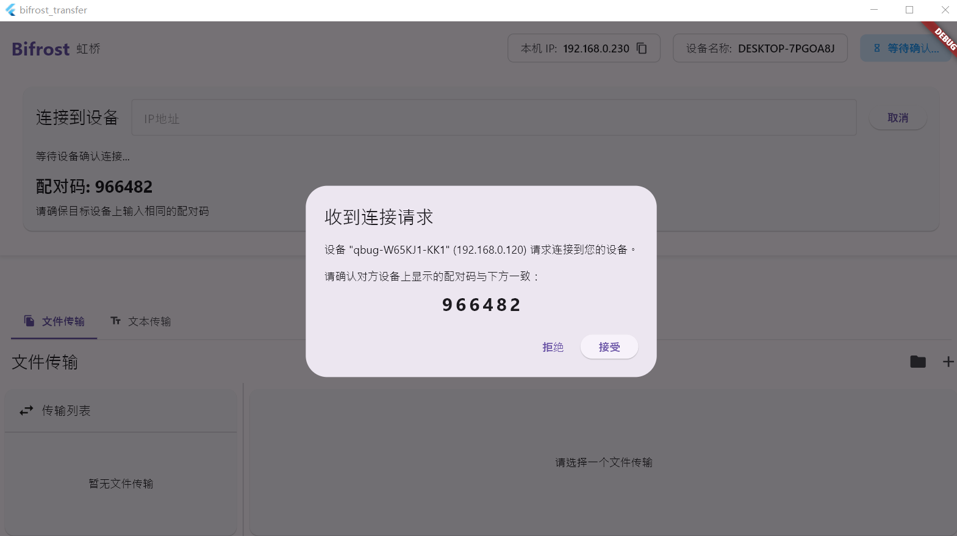Minimize the bifrost_transfer window

click(874, 10)
